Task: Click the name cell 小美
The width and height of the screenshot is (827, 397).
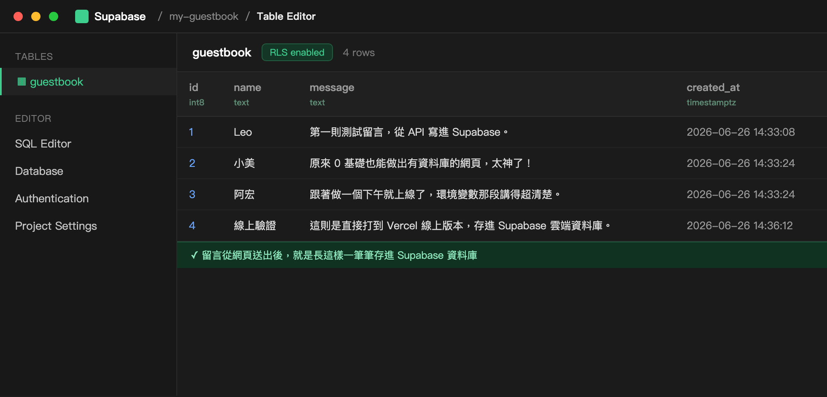Action: [244, 163]
